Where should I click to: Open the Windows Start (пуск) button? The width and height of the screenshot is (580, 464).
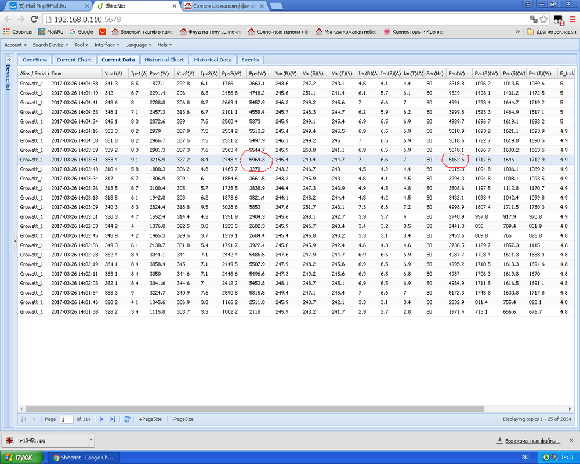(21, 458)
